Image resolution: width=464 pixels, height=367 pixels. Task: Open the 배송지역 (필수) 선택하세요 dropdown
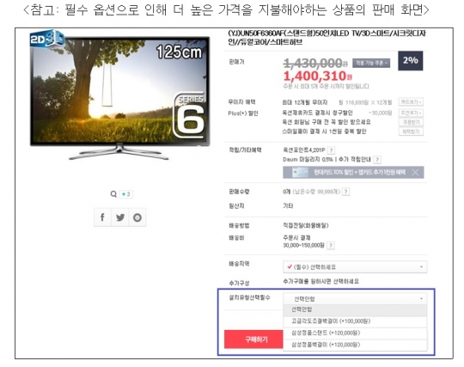(x=355, y=267)
